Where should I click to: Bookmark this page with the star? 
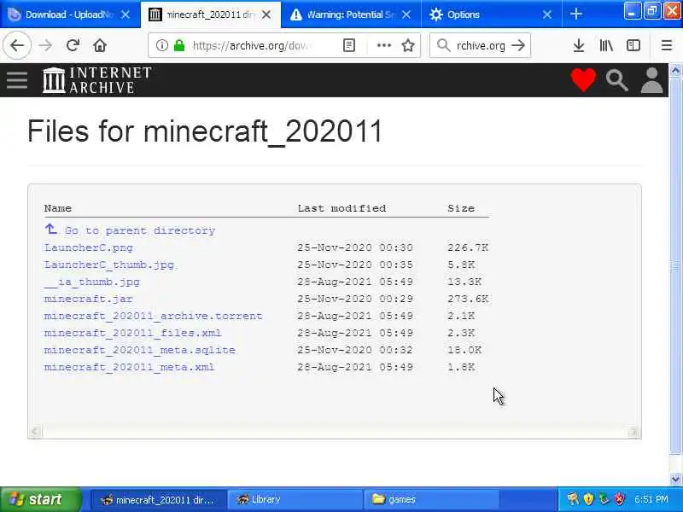408,45
